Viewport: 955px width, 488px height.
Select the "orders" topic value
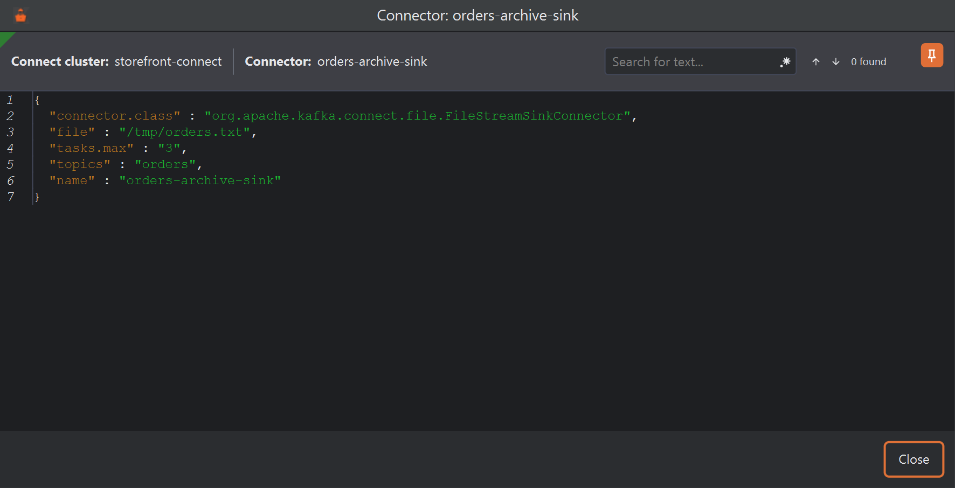coord(165,164)
